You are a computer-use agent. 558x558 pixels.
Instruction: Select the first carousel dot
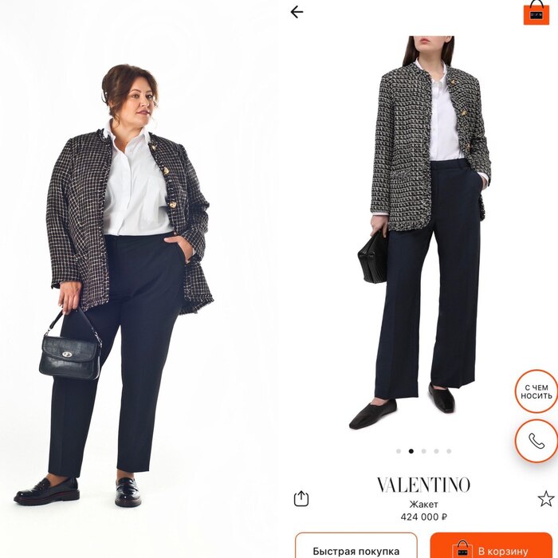[x=399, y=451]
